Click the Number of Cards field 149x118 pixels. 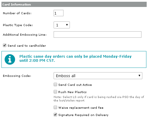pos(59,13)
